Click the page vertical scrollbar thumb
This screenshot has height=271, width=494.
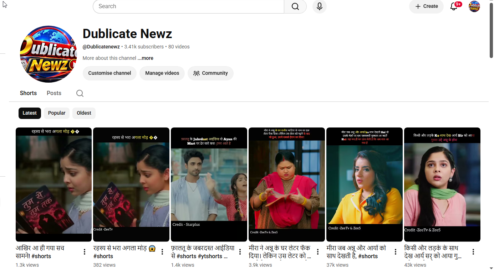491,30
